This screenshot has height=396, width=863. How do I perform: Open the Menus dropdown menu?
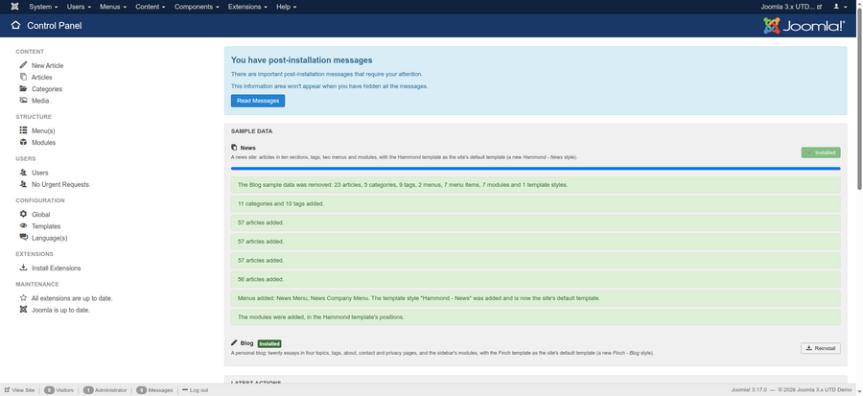(113, 7)
